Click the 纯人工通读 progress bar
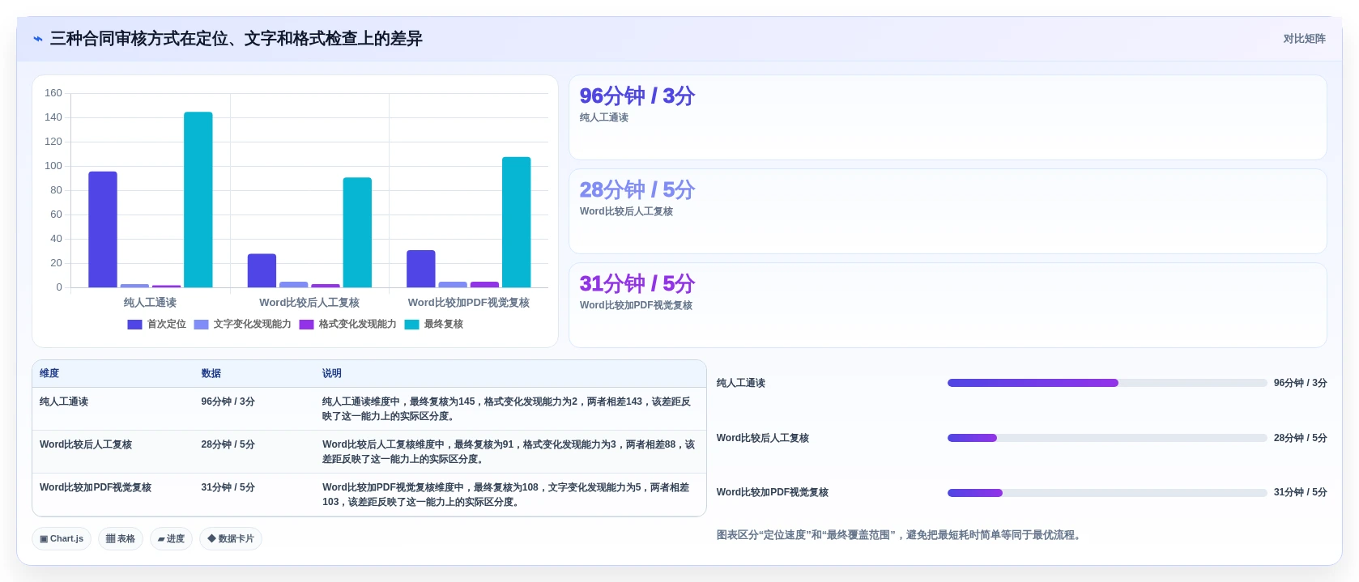This screenshot has width=1359, height=582. coord(1107,383)
